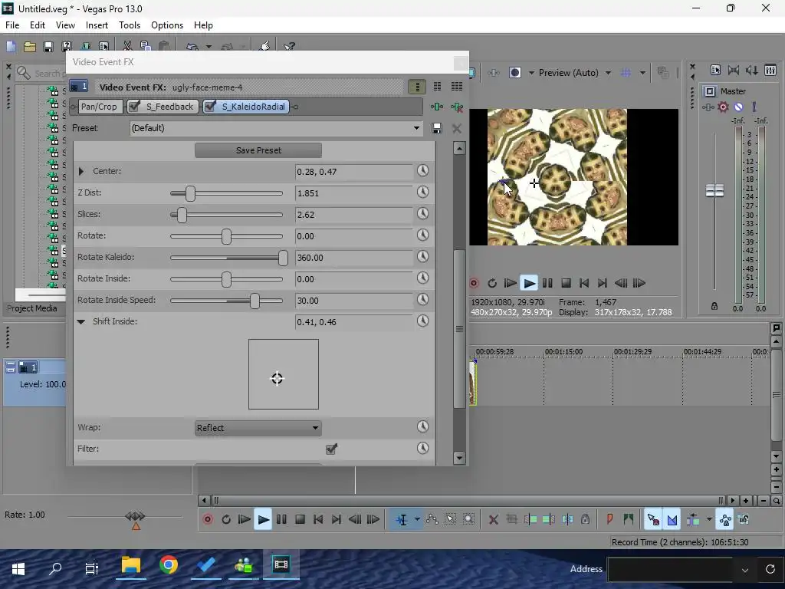Toggle Automatic Crossfades button
Viewport: 785px width, 589px height.
coord(672,520)
